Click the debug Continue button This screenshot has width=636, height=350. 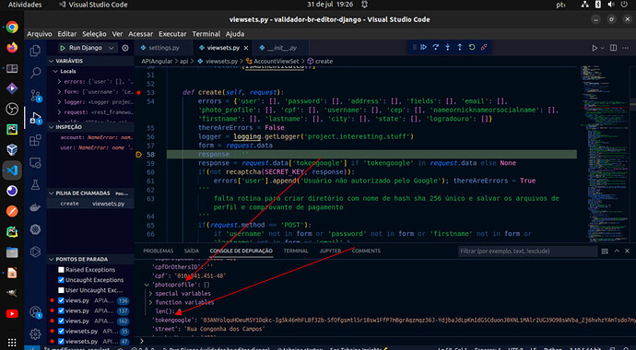[x=423, y=47]
